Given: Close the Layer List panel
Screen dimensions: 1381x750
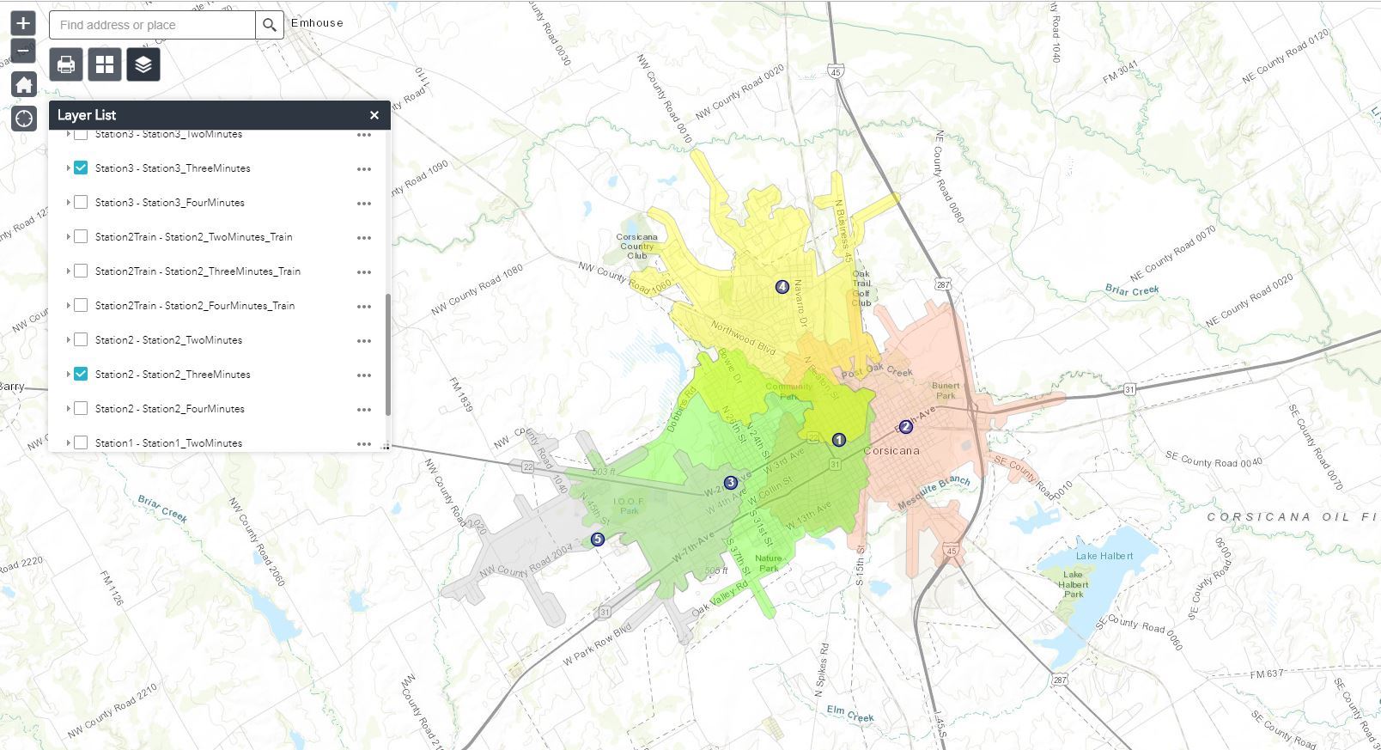Looking at the screenshot, I should tap(374, 115).
